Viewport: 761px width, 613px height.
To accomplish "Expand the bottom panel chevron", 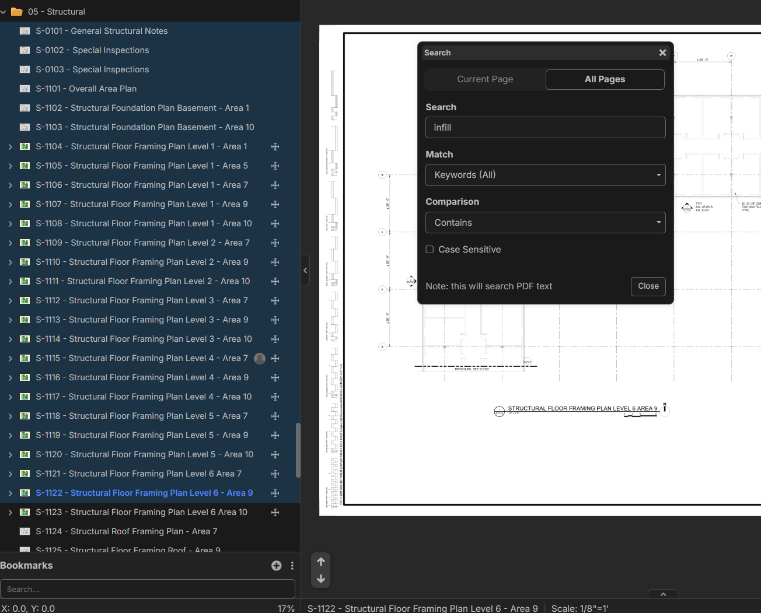I will click(x=663, y=594).
